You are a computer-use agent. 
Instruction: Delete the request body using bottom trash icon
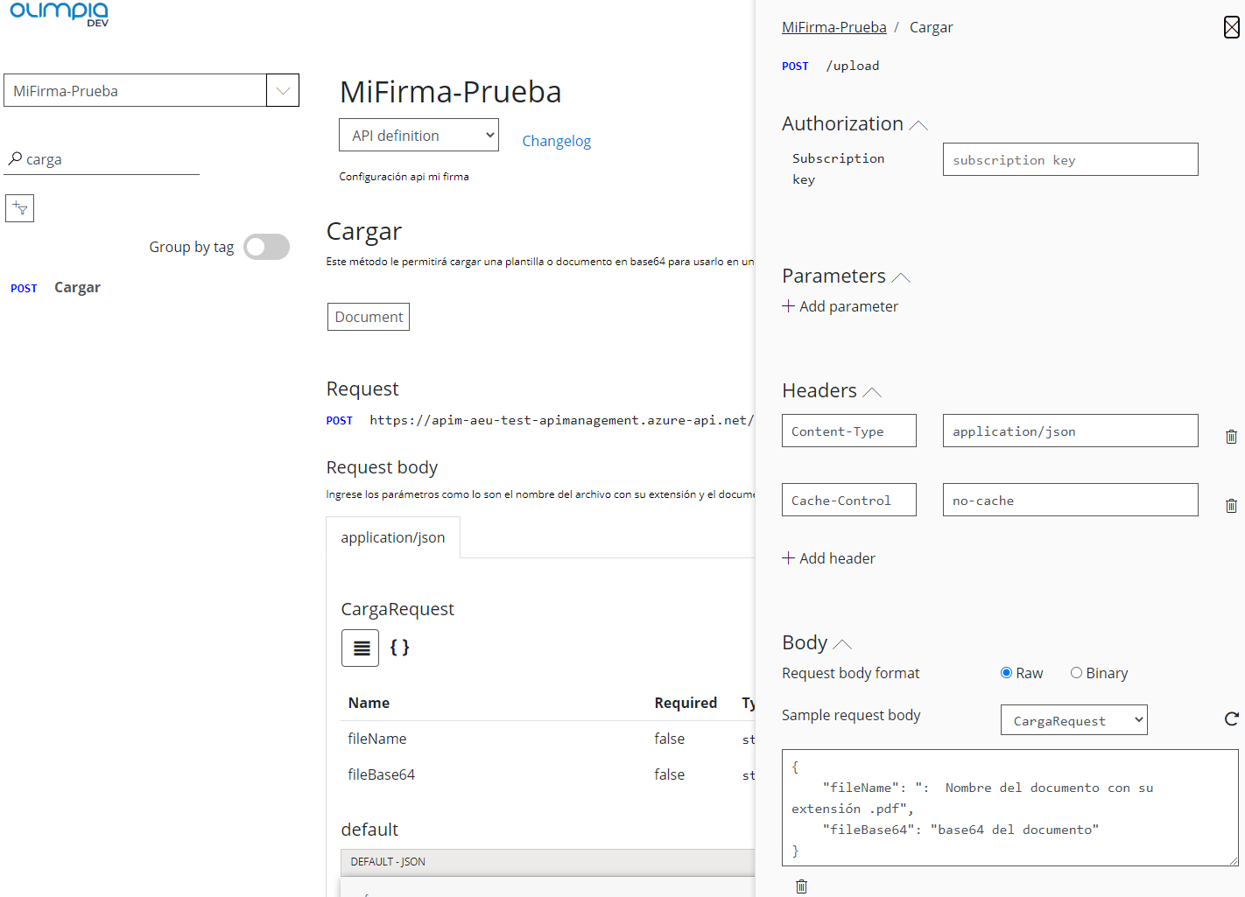pyautogui.click(x=801, y=886)
